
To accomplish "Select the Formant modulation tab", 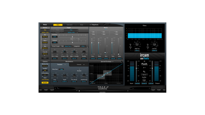I will 79,65.
